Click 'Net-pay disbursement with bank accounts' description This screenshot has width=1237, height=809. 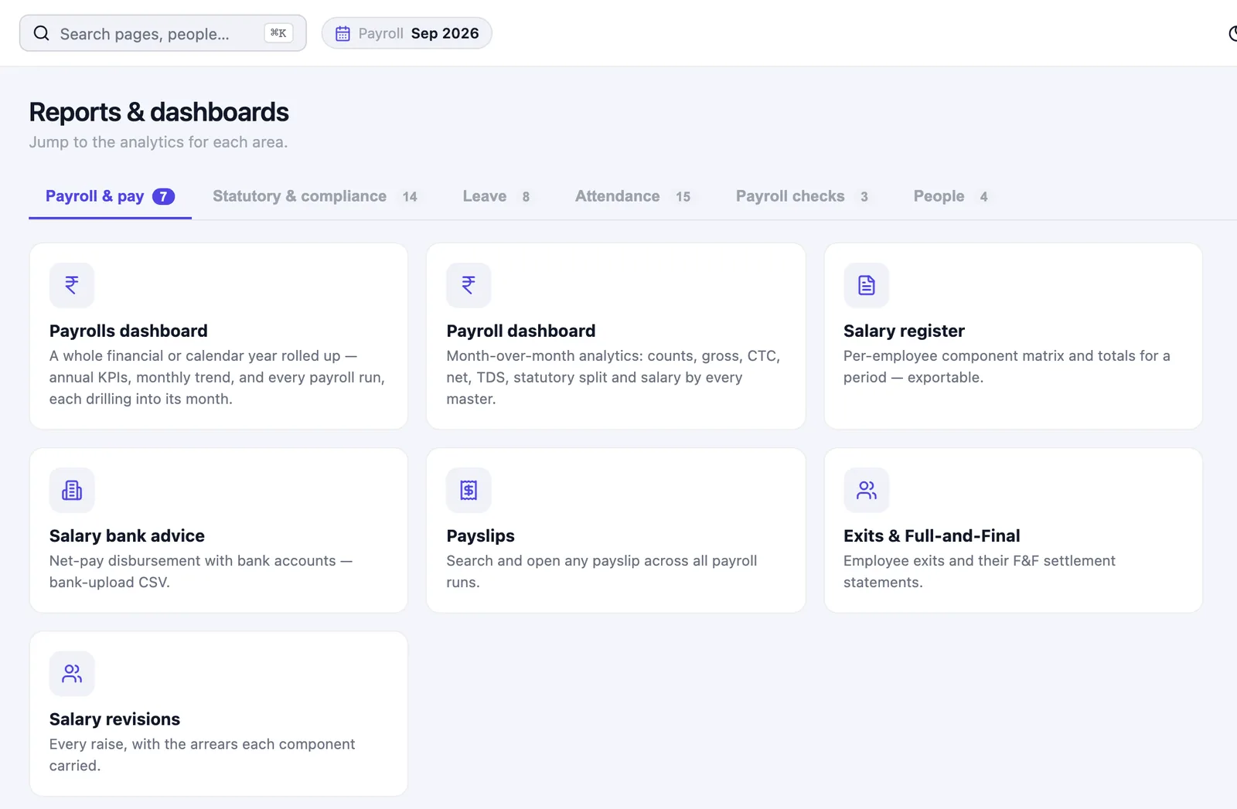pos(201,571)
